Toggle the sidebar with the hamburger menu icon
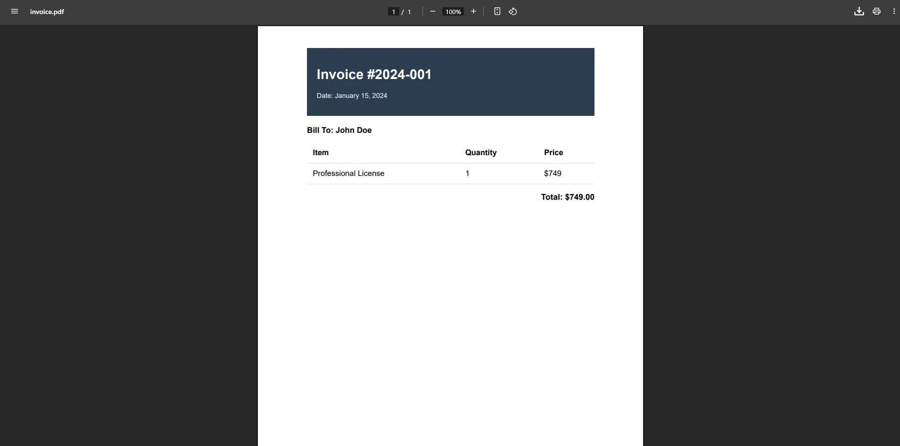The width and height of the screenshot is (900, 446). click(15, 12)
